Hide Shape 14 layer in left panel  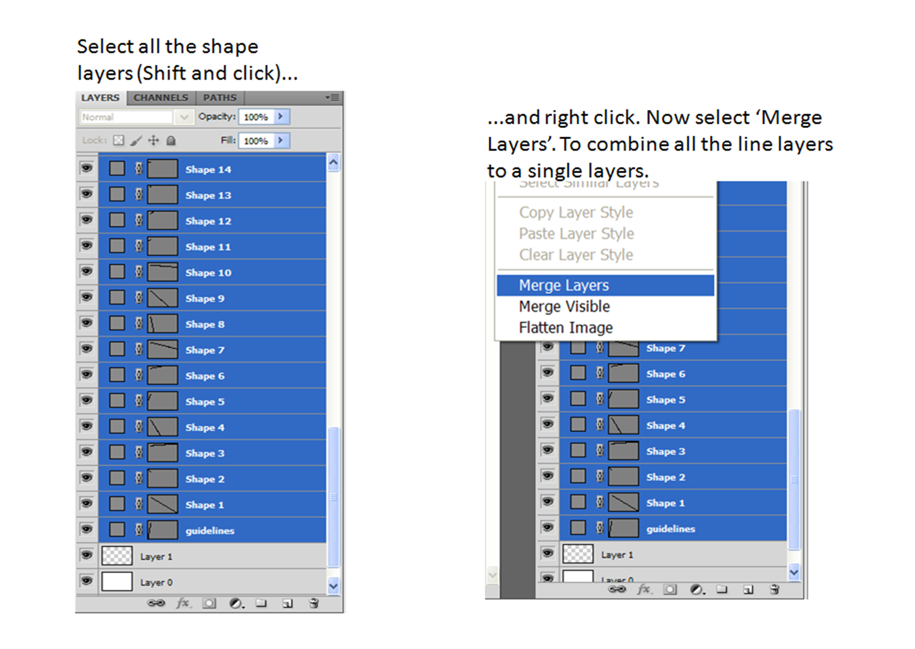[x=87, y=169]
